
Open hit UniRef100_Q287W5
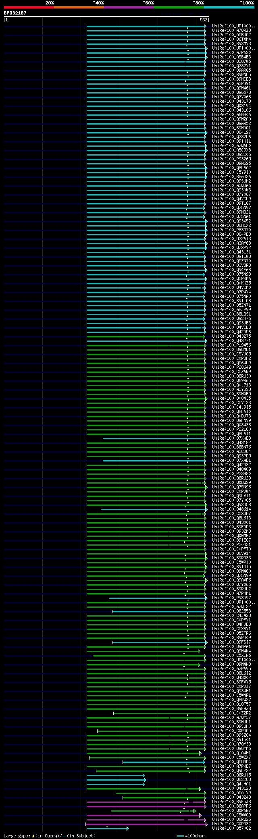(231, 61)
